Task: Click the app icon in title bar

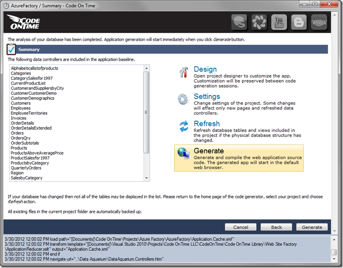Action: coord(7,6)
